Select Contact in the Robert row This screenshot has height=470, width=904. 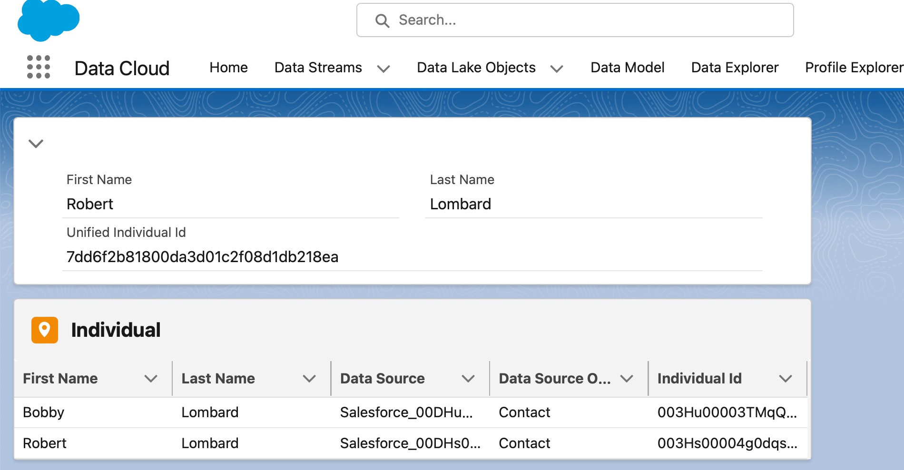point(524,443)
